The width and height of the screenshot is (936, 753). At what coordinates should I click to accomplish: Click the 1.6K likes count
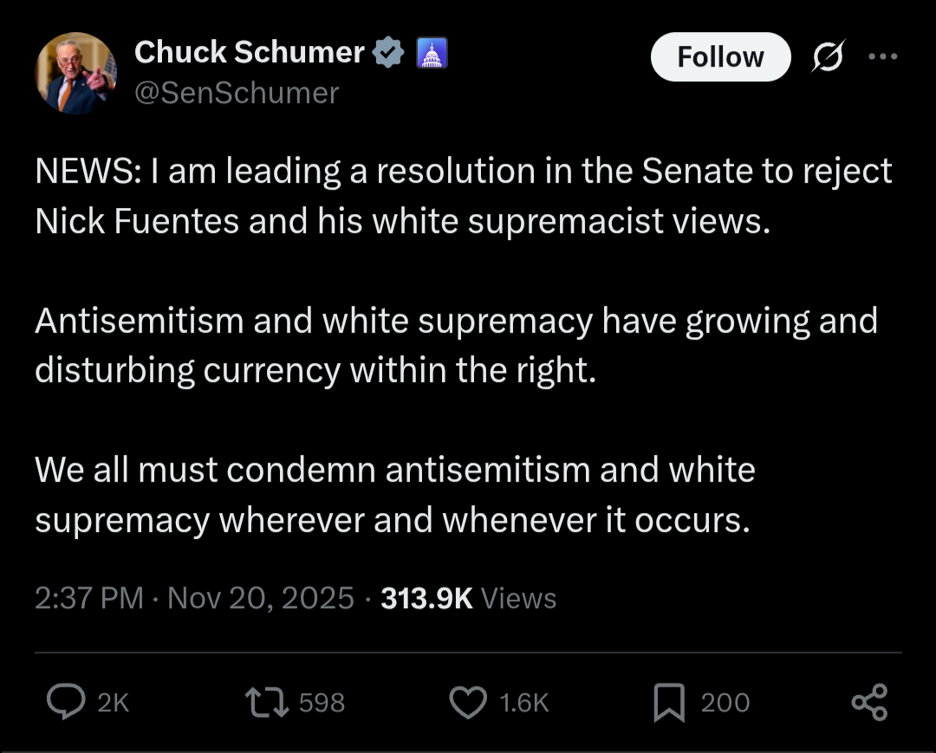524,703
